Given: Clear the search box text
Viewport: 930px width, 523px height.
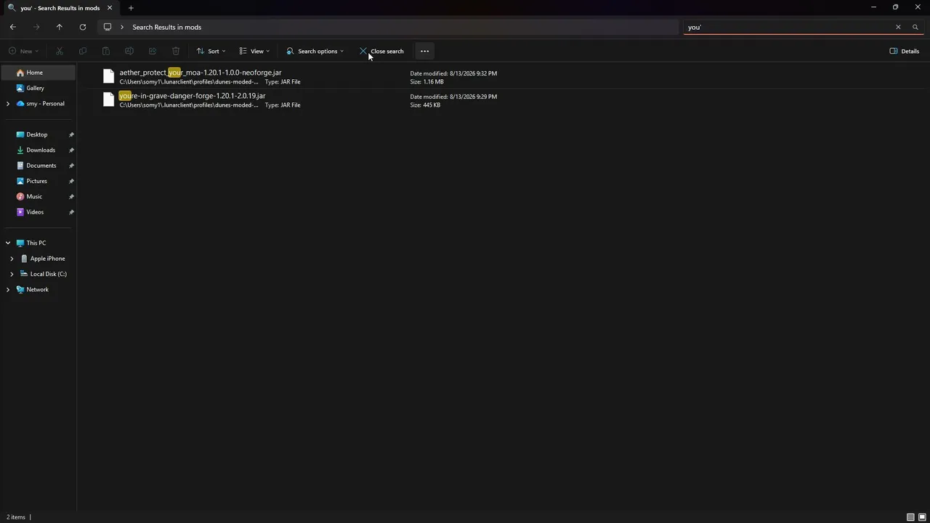Looking at the screenshot, I should tap(898, 27).
